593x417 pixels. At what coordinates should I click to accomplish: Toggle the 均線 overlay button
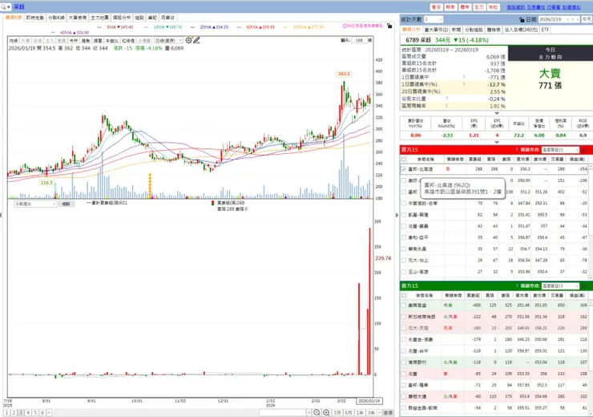point(14,40)
